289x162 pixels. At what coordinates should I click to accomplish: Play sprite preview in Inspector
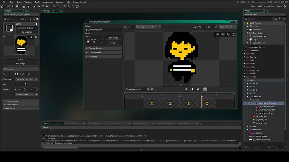point(36,37)
